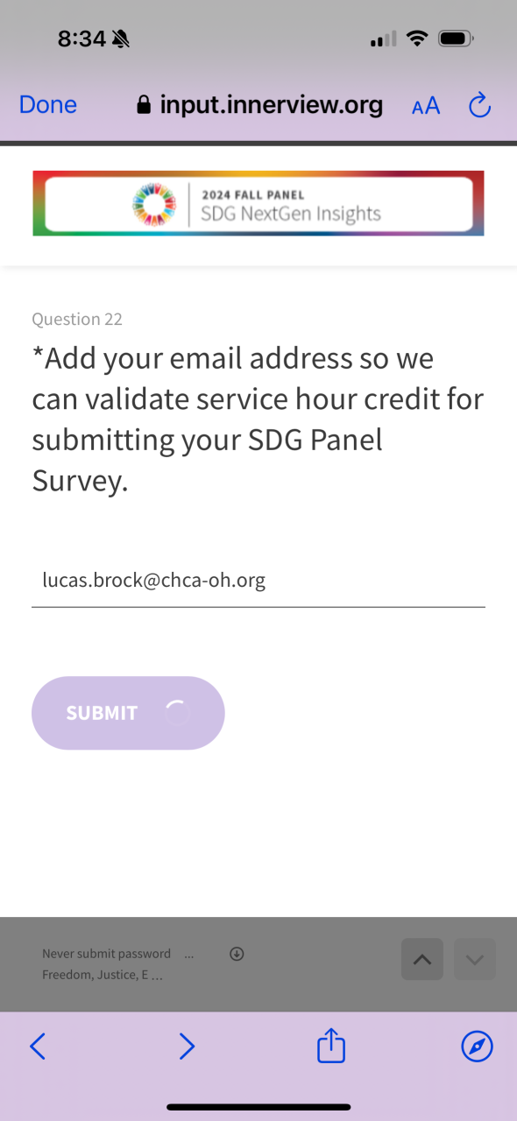This screenshot has width=517, height=1121.
Task: Click the up chevron navigation button
Action: [x=421, y=959]
